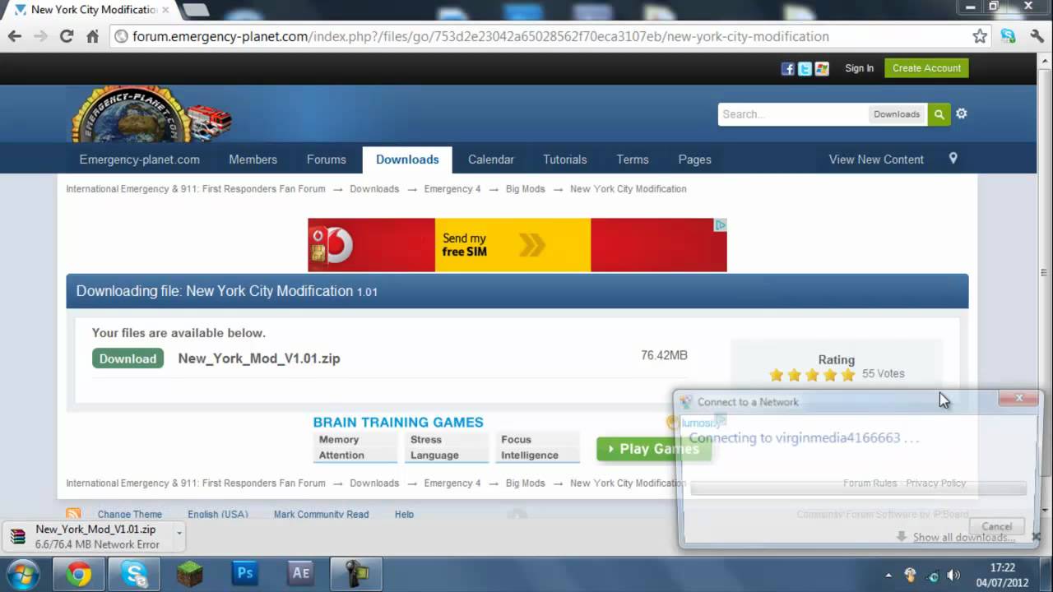Click the Change Theme footer link
1053x592 pixels.
(130, 515)
